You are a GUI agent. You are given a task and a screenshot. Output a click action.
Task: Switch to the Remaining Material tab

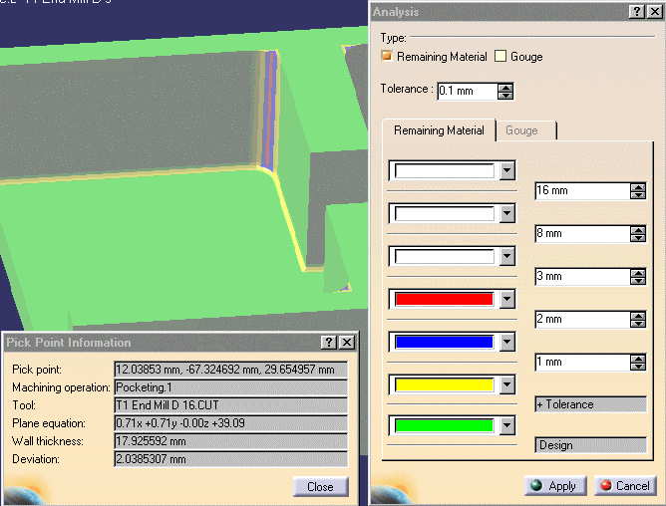[x=439, y=130]
